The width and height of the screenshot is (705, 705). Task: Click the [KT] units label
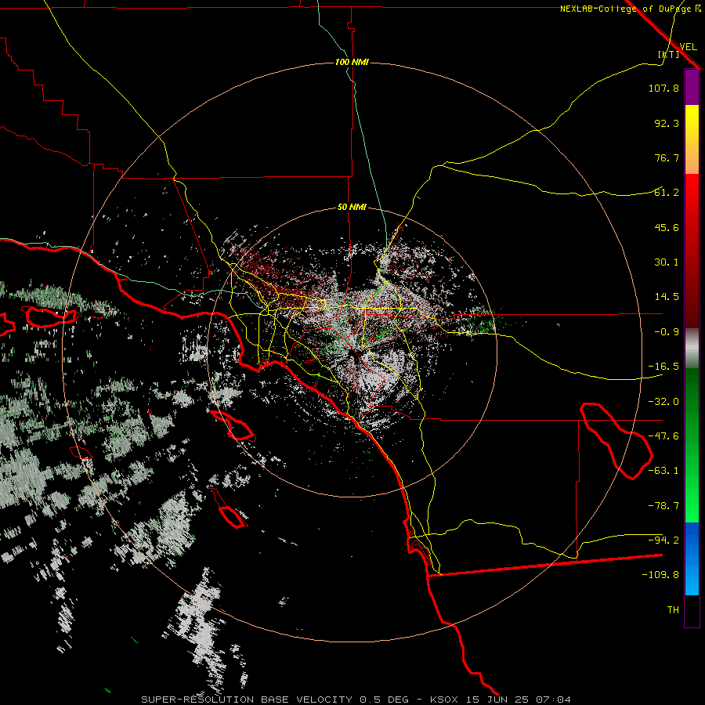coord(669,54)
